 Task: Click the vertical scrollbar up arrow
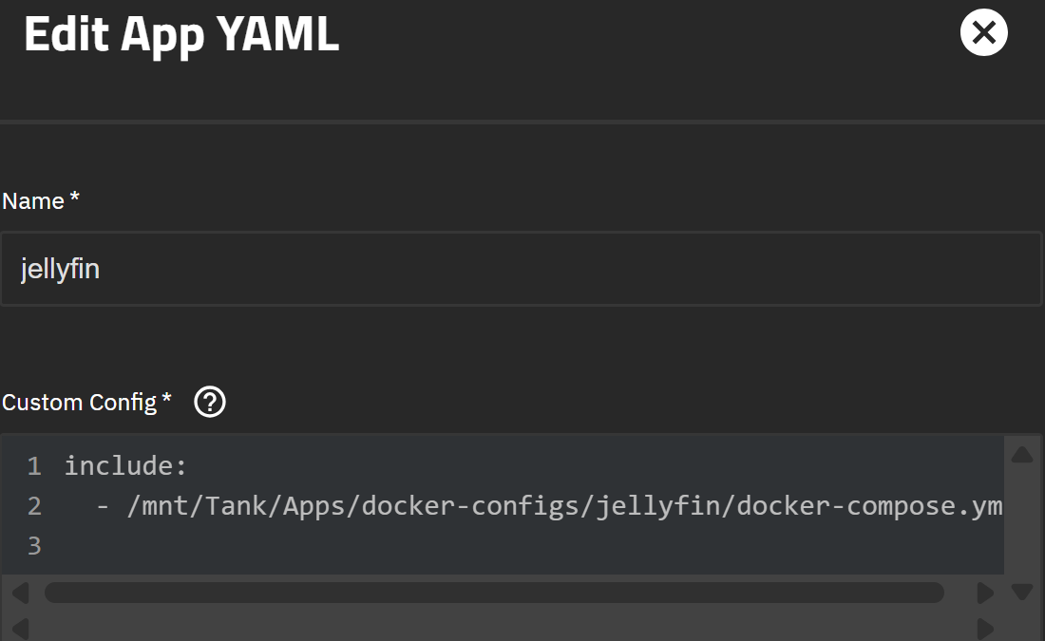[1022, 455]
